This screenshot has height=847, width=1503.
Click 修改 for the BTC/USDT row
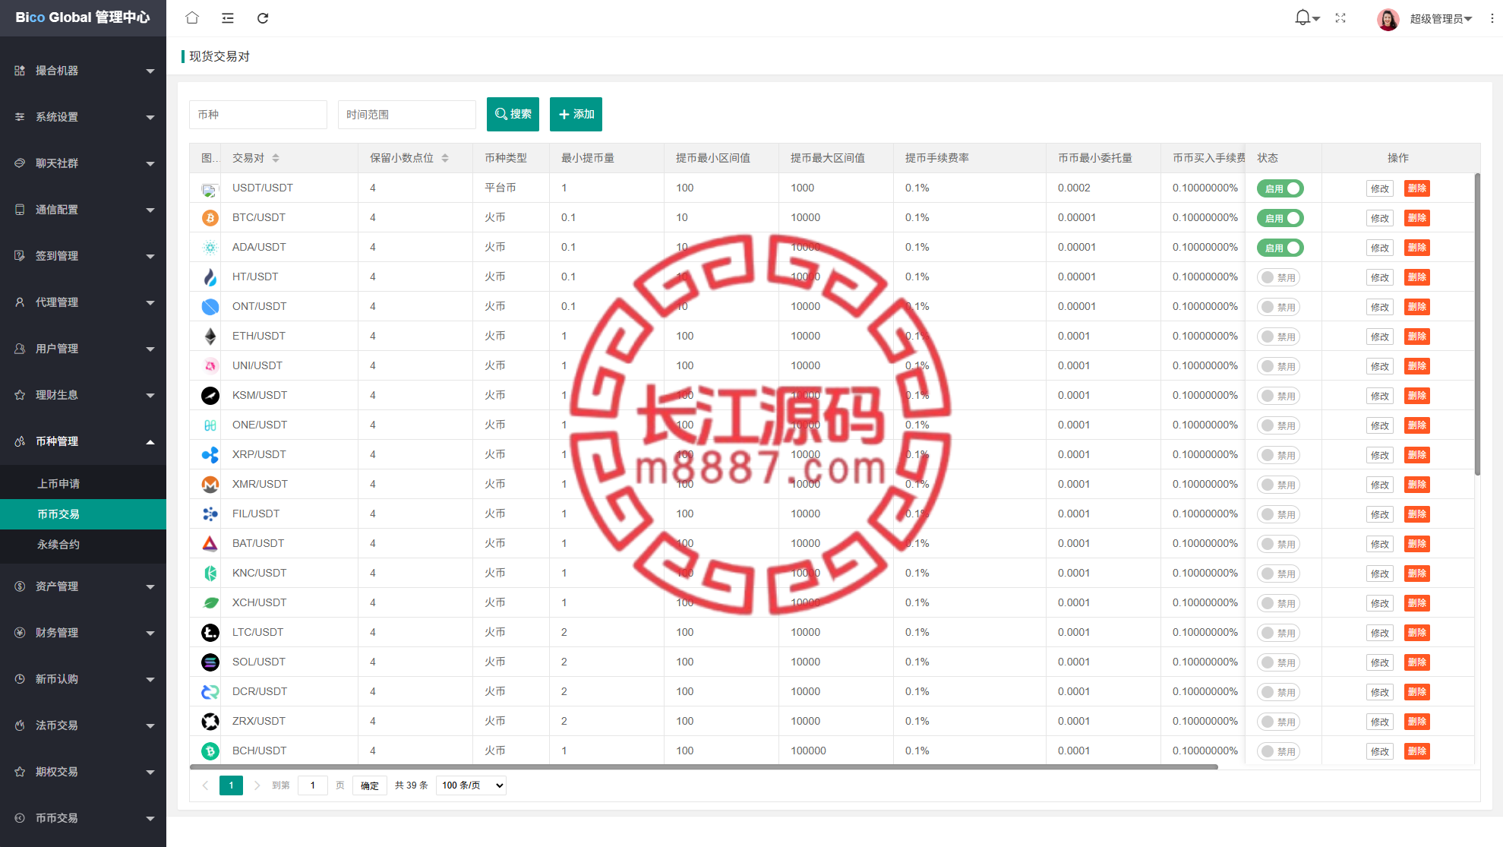(x=1379, y=218)
